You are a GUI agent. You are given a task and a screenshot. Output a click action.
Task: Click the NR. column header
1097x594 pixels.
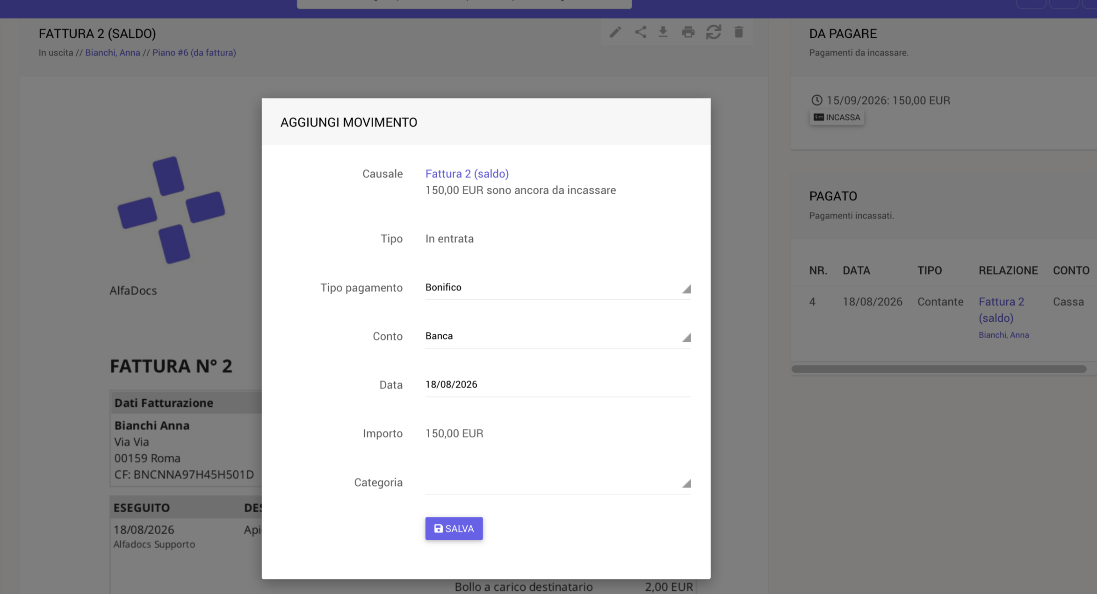point(818,271)
